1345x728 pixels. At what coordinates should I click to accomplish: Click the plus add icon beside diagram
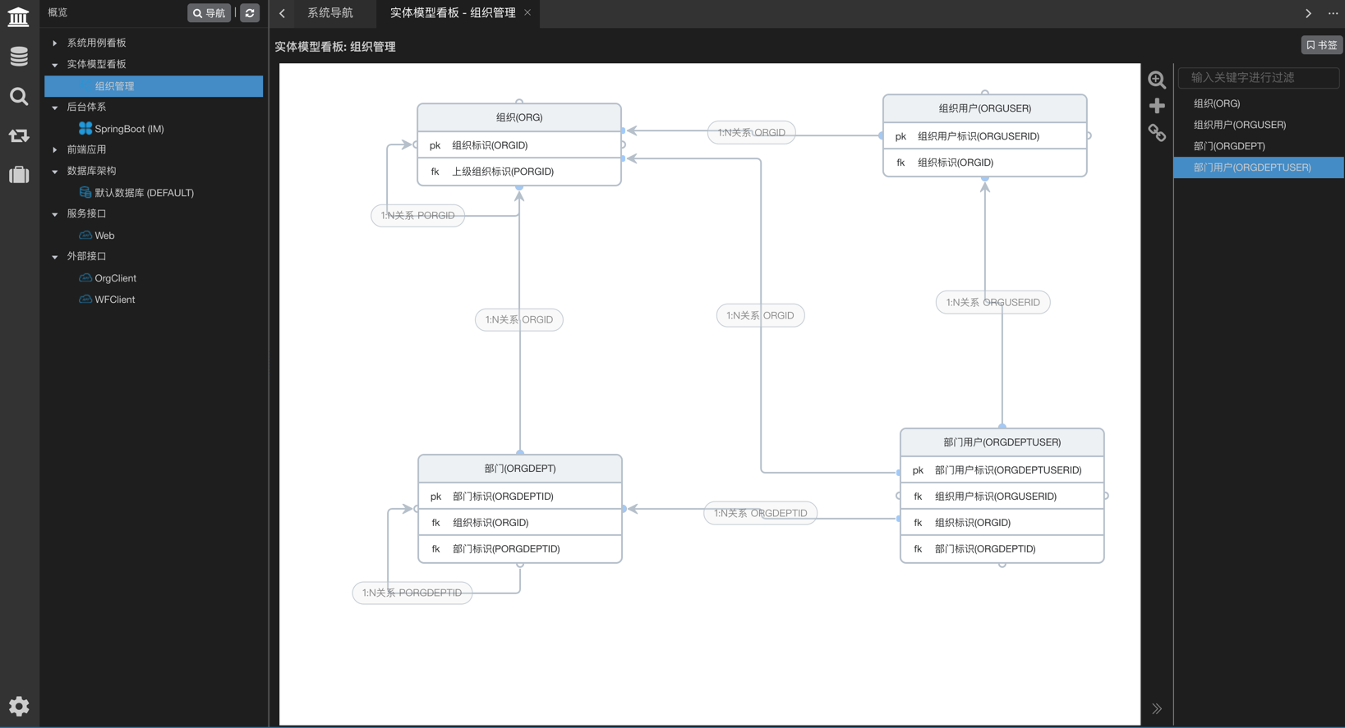coord(1157,106)
